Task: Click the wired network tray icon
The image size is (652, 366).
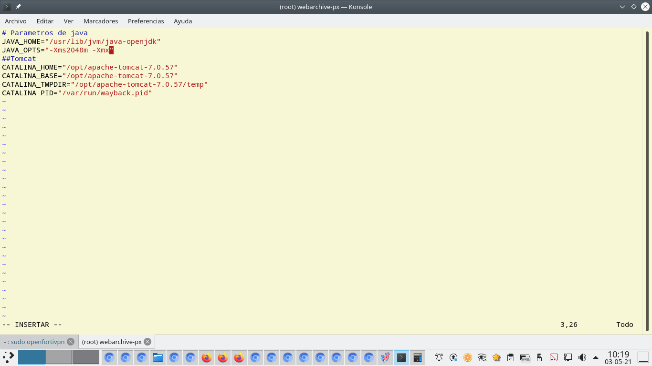Action: pyautogui.click(x=568, y=357)
